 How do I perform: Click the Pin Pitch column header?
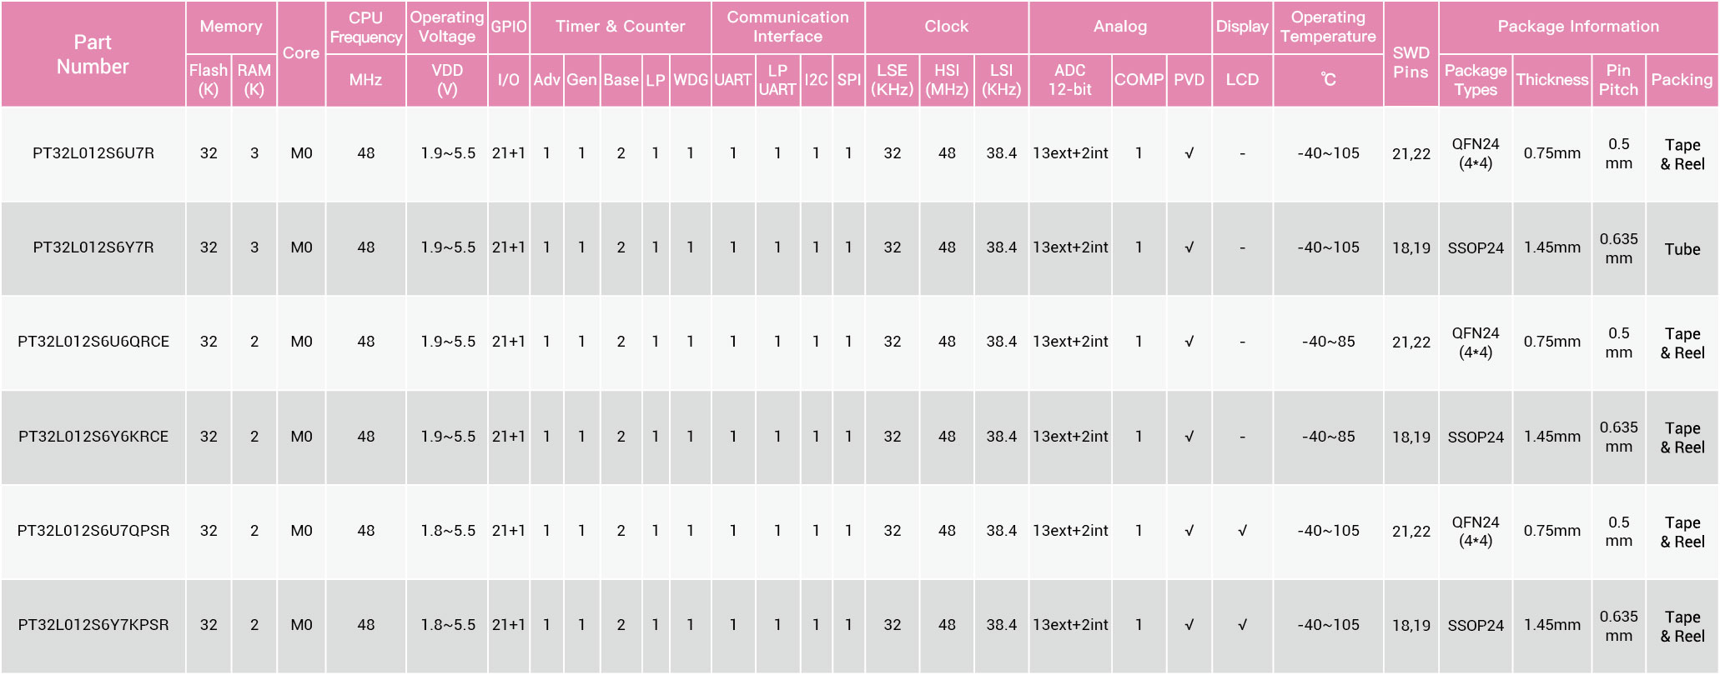pos(1618,80)
